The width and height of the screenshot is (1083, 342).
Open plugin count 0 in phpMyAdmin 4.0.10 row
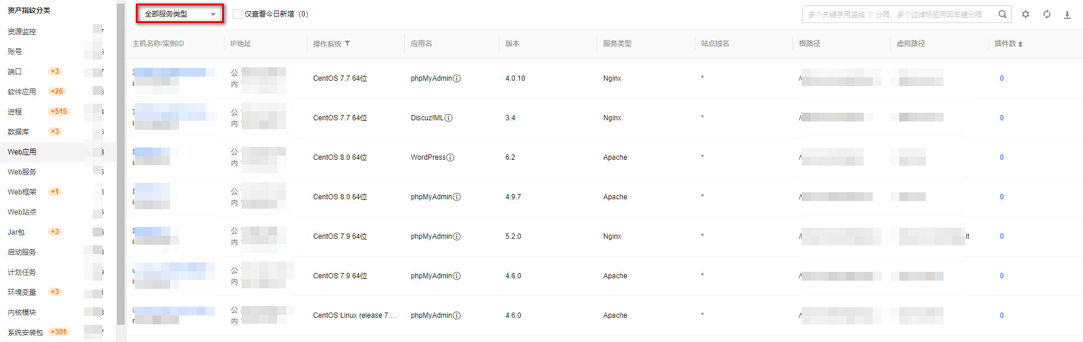(x=1001, y=78)
